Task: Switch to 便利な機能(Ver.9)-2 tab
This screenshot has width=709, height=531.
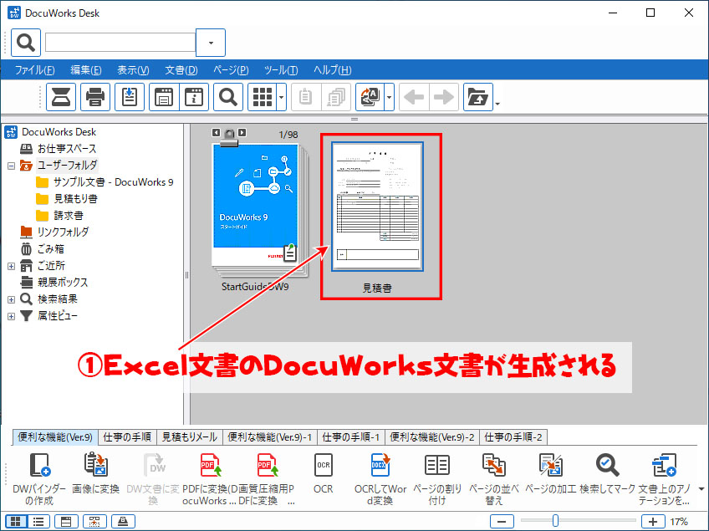Action: 431,437
